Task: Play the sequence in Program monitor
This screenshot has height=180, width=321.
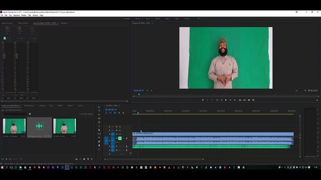Action: click(x=226, y=100)
